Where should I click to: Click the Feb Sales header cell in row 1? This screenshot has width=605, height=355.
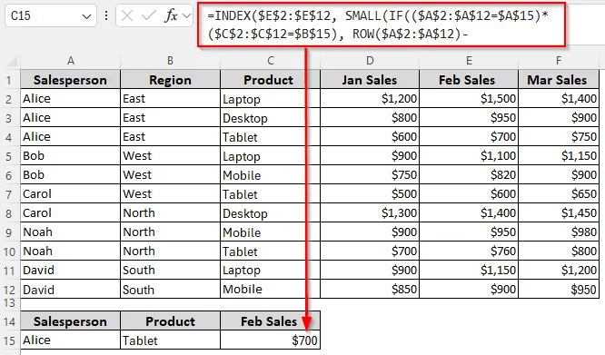point(469,79)
